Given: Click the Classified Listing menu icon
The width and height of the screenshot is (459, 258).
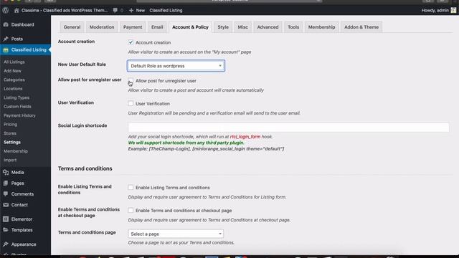Looking at the screenshot, I should [x=6, y=50].
